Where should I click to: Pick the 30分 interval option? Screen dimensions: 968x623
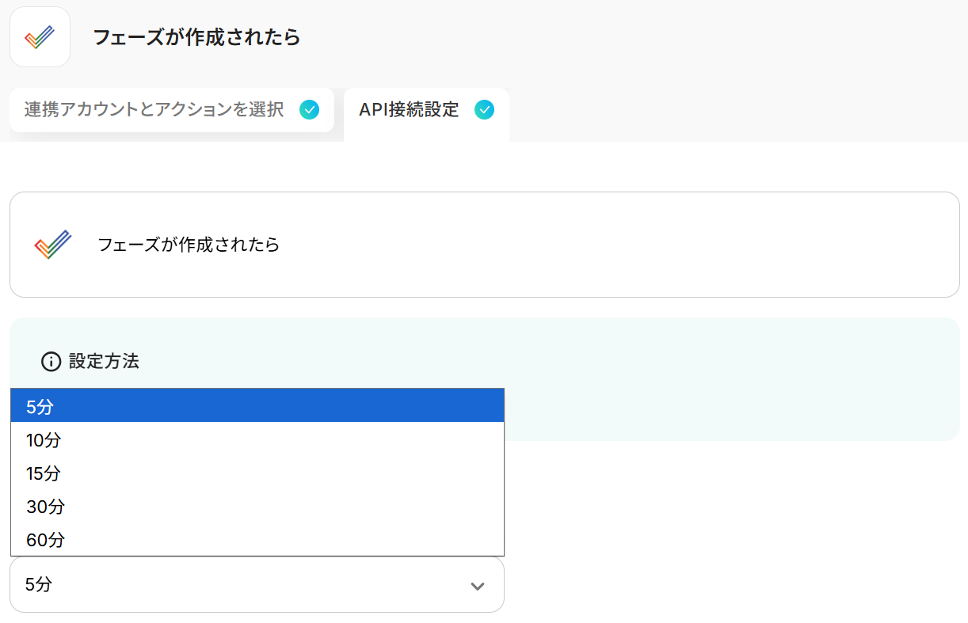coord(257,507)
